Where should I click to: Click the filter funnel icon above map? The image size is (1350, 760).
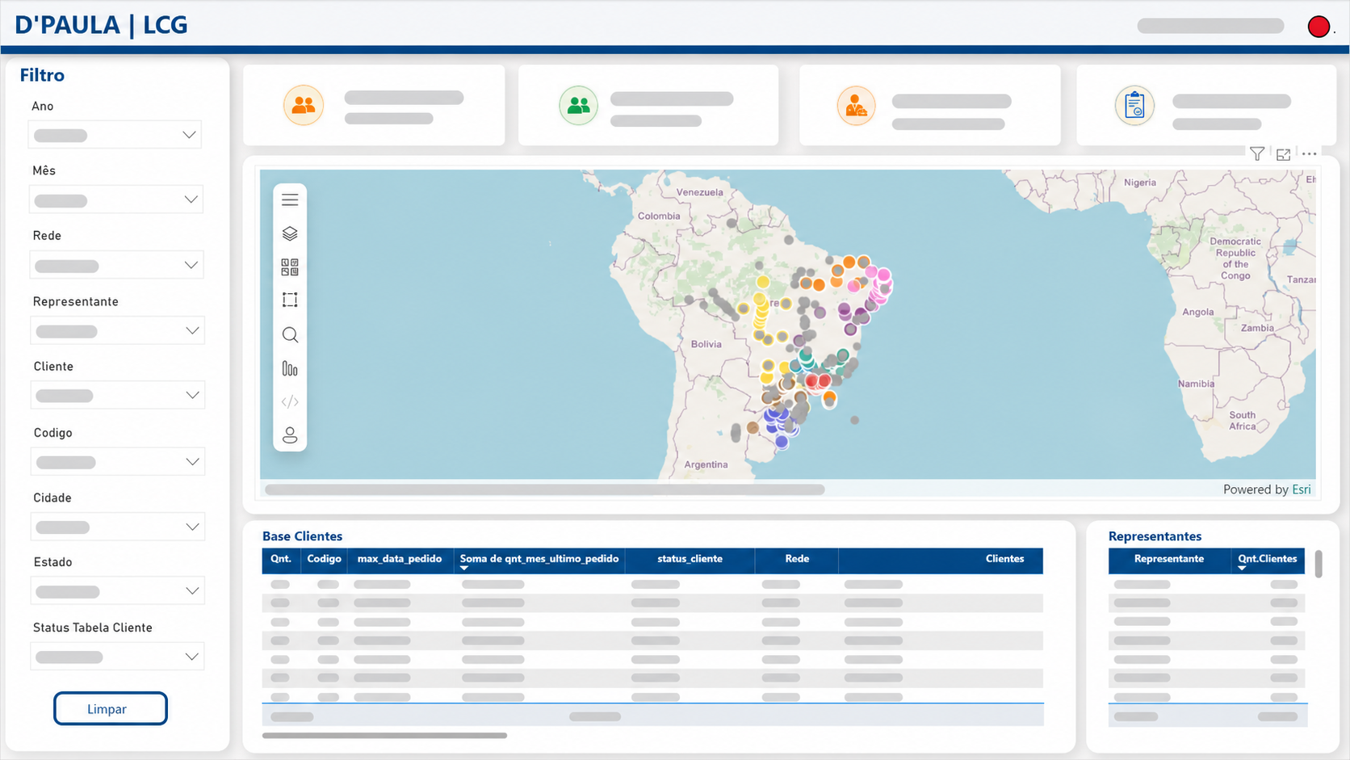[1257, 153]
